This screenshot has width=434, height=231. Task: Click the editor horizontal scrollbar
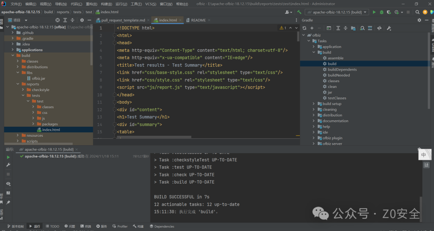click(154, 137)
